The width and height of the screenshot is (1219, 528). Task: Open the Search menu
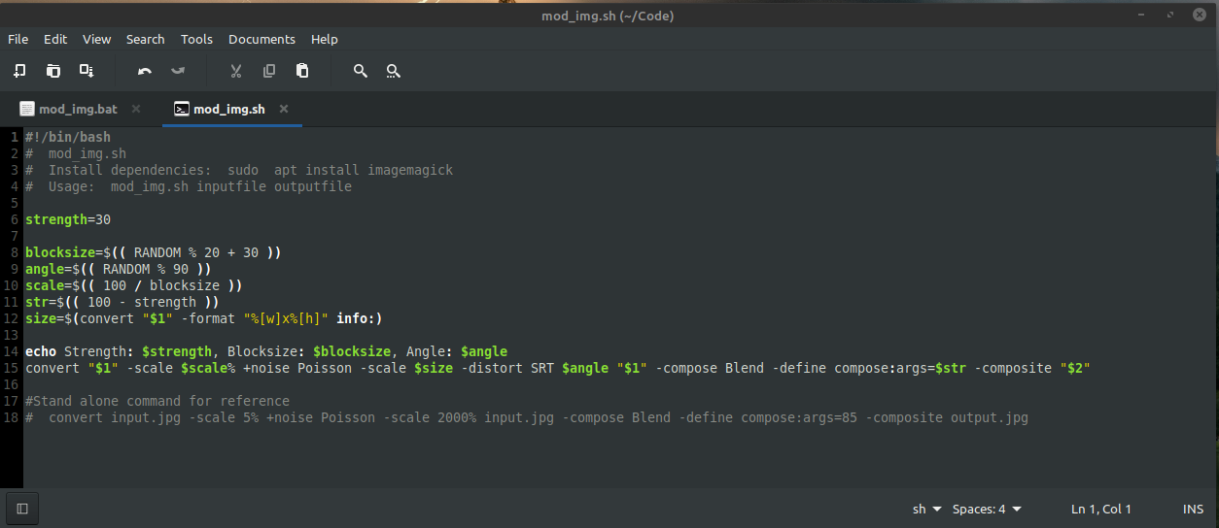146,40
